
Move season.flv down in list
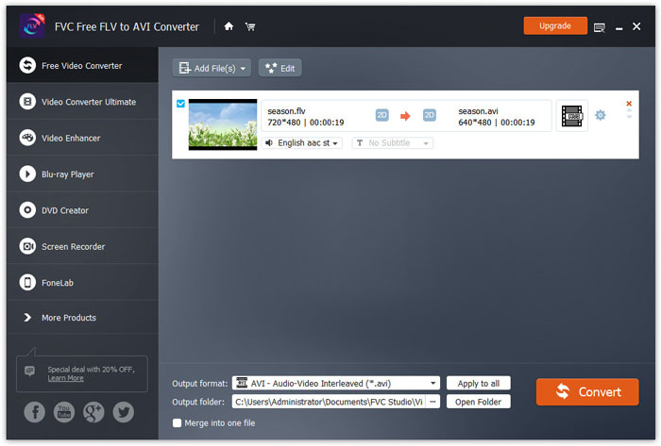(x=629, y=117)
